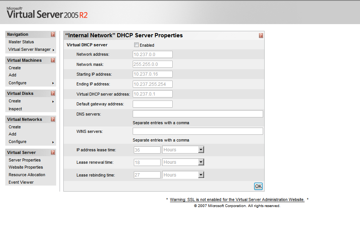Open Master Status page
The height and width of the screenshot is (236, 360).
(x=21, y=42)
